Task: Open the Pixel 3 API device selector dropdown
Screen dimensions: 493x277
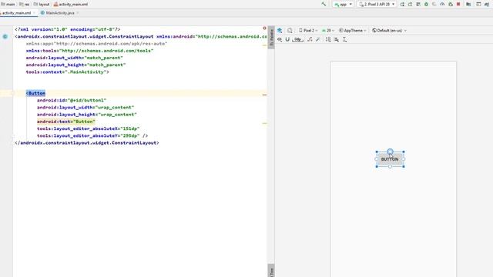Action: [x=377, y=5]
